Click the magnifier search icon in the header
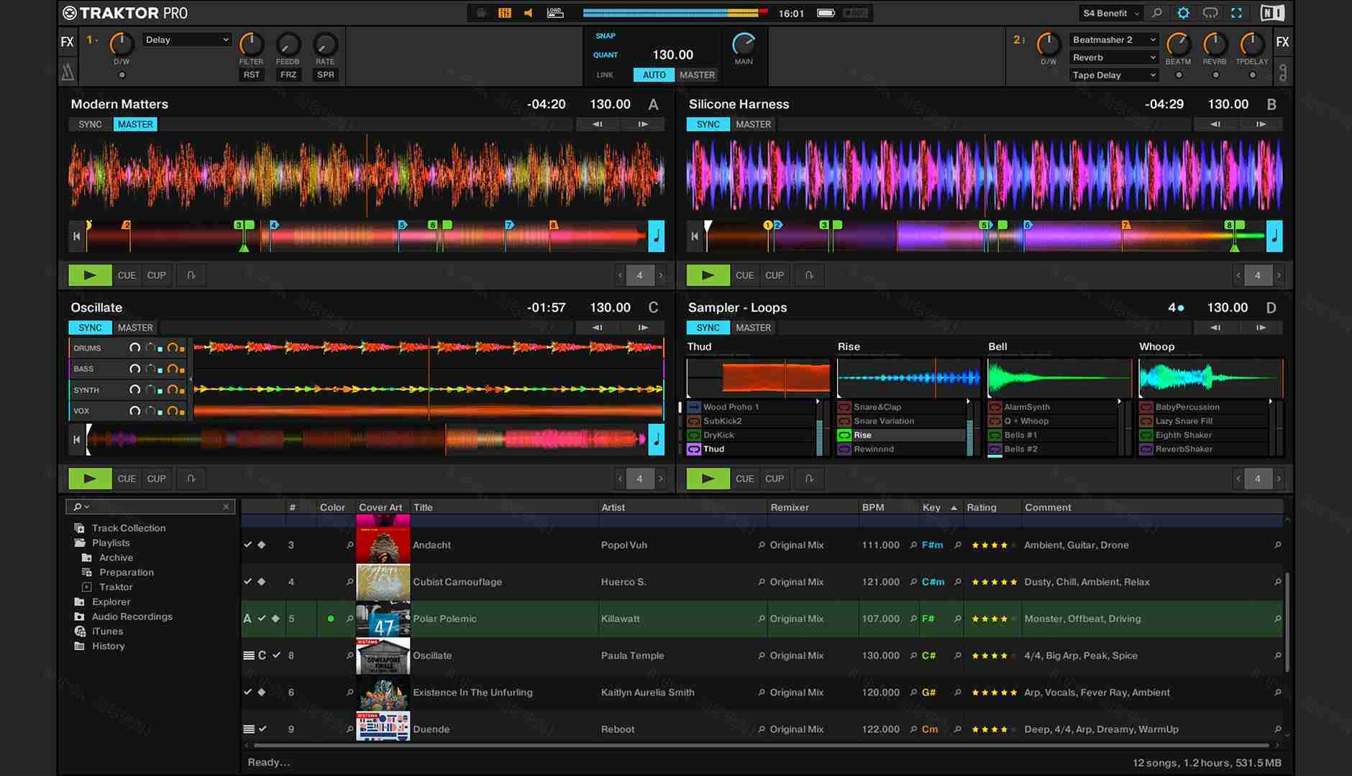This screenshot has width=1352, height=776. (1156, 13)
